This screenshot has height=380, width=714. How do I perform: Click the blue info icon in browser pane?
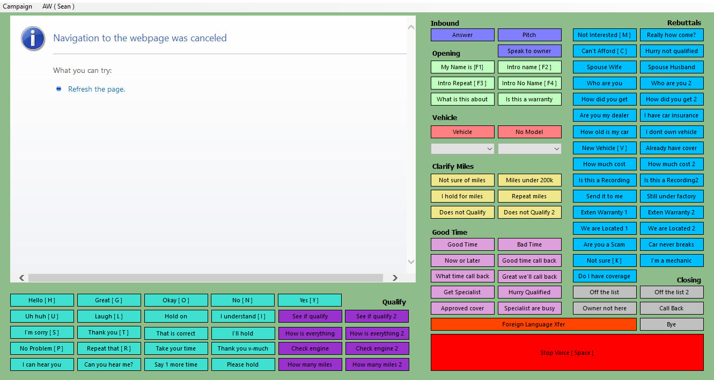click(33, 39)
